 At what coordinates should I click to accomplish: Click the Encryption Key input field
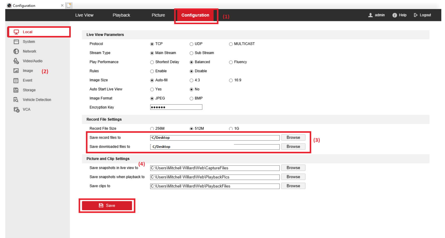coord(176,107)
